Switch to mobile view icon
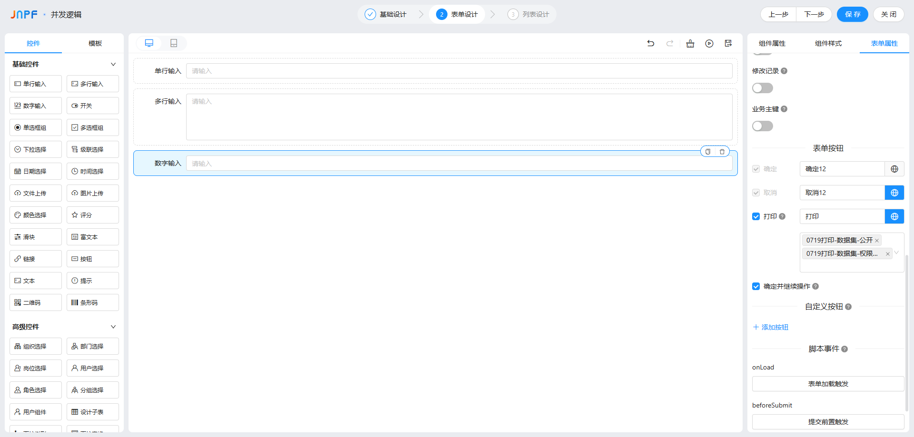Viewport: 914px width, 437px height. point(174,43)
